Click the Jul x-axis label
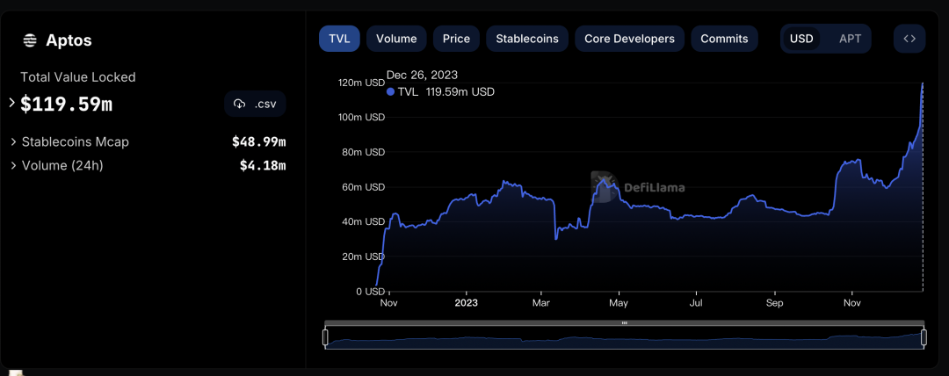This screenshot has width=949, height=376. click(x=697, y=302)
